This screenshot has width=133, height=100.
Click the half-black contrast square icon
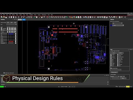(x=107, y=17)
